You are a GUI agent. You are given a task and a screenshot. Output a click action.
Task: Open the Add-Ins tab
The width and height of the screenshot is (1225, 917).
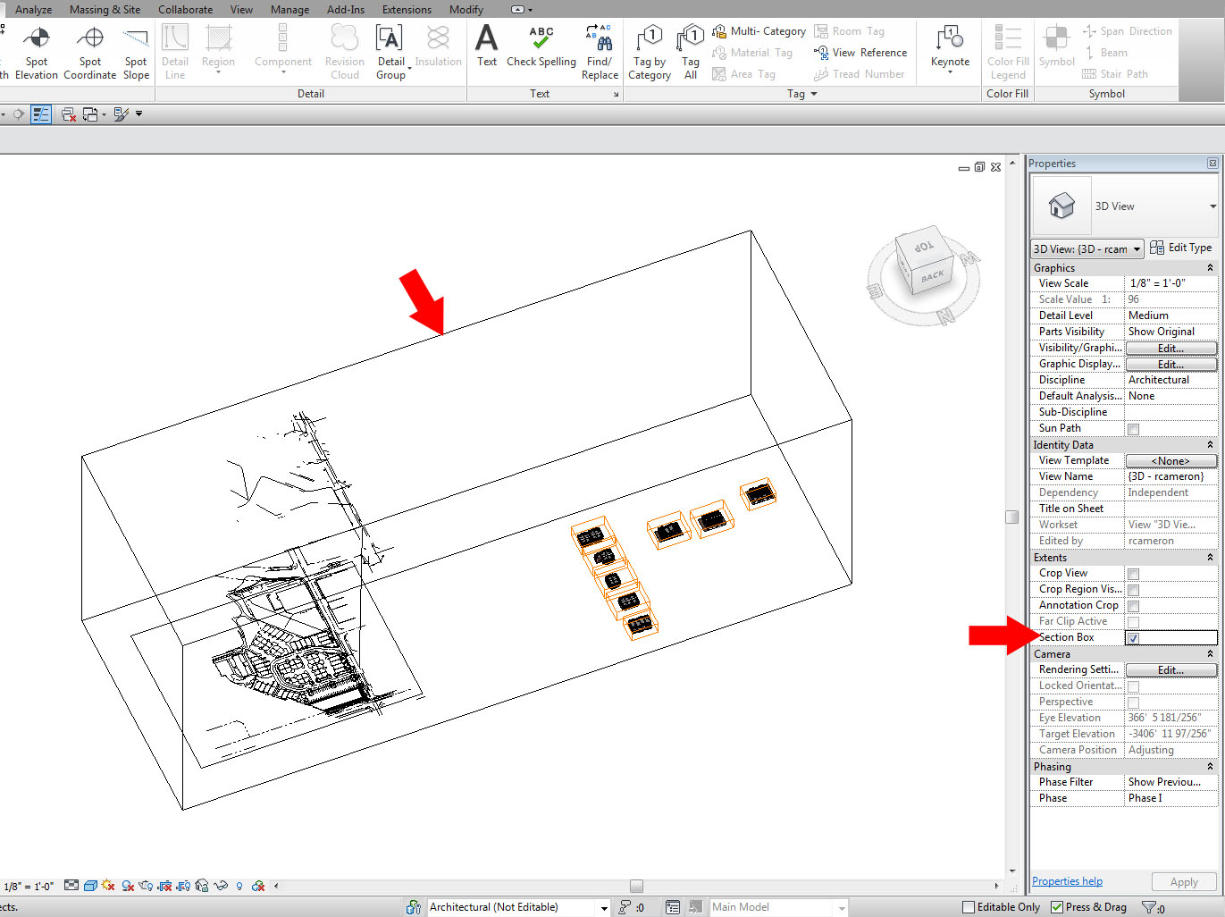346,10
